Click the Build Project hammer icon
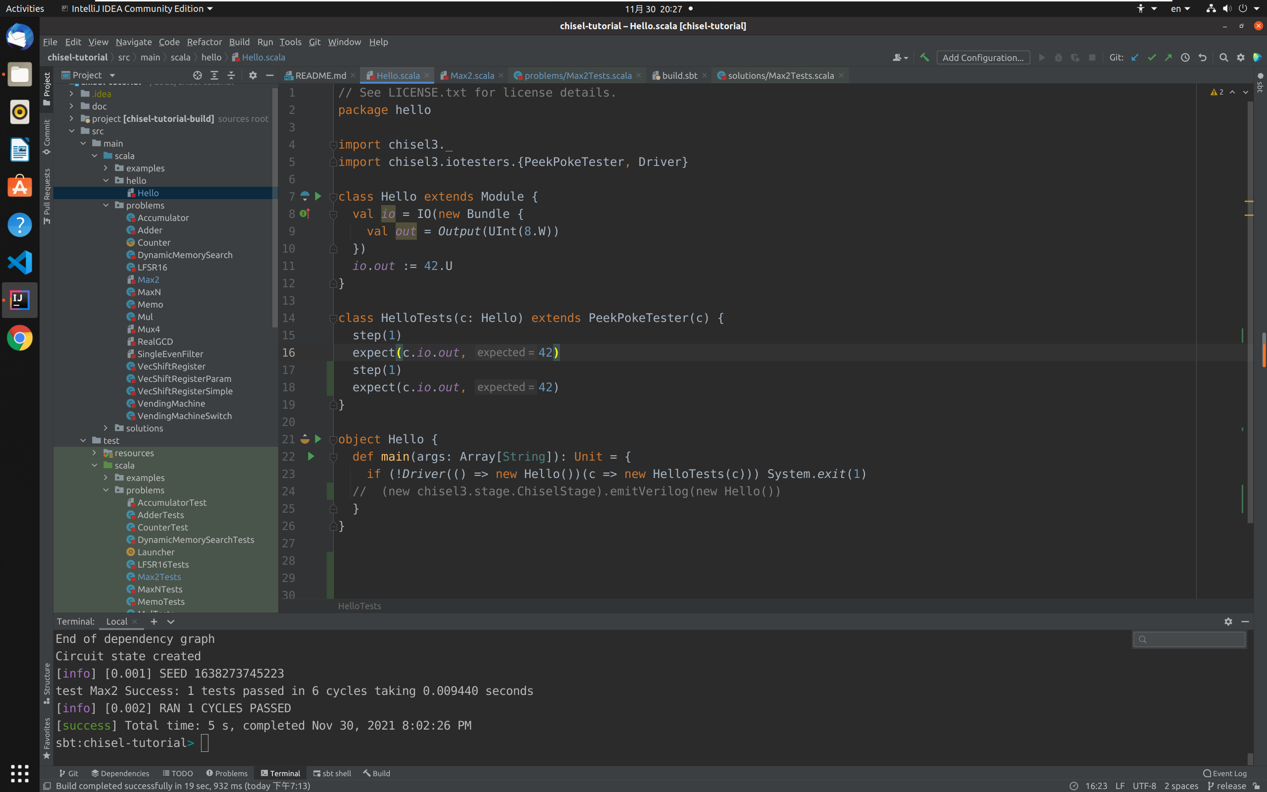The width and height of the screenshot is (1267, 792). coord(924,57)
